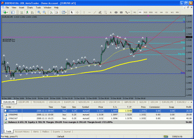Viewport: 194px width, 139px height.
Task: Switch to the W1 timeframe
Action: tap(172, 12)
